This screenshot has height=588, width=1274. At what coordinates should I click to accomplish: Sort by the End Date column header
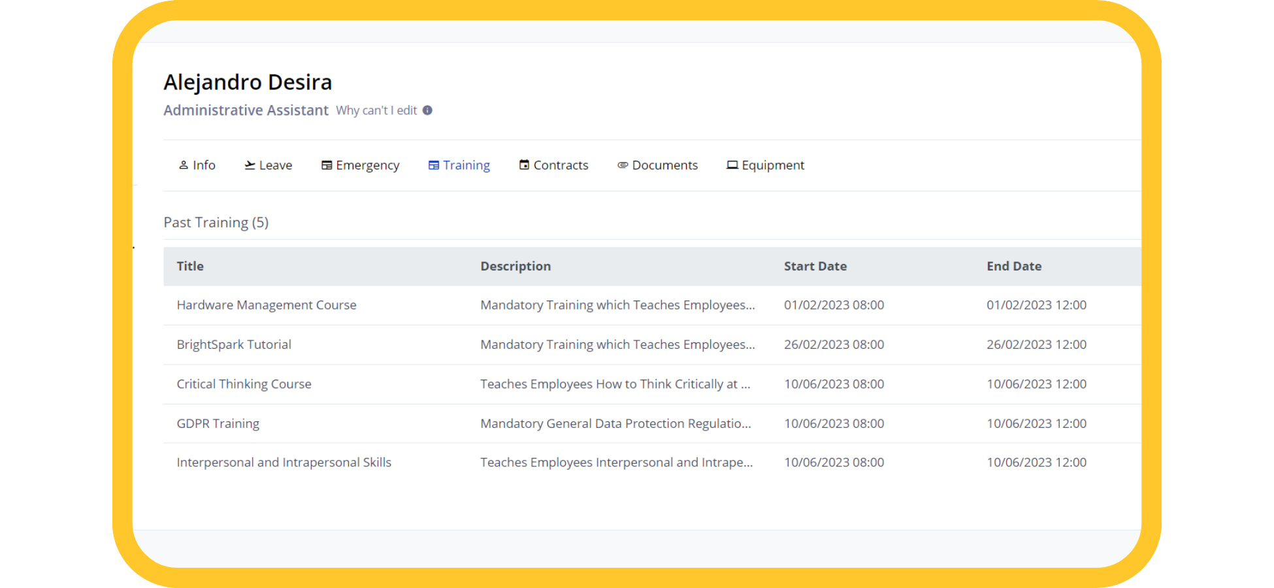click(1013, 266)
